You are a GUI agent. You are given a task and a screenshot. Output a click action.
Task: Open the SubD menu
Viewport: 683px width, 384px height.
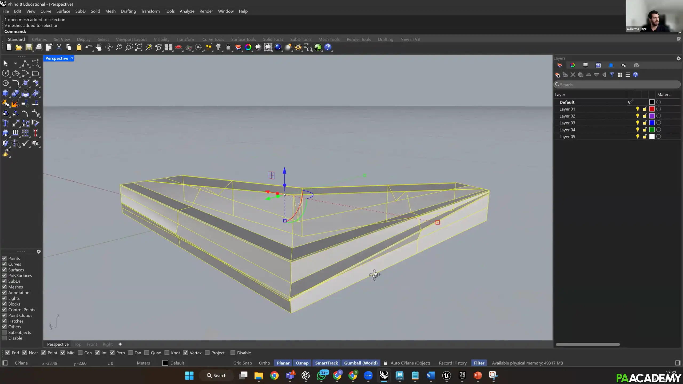click(80, 11)
